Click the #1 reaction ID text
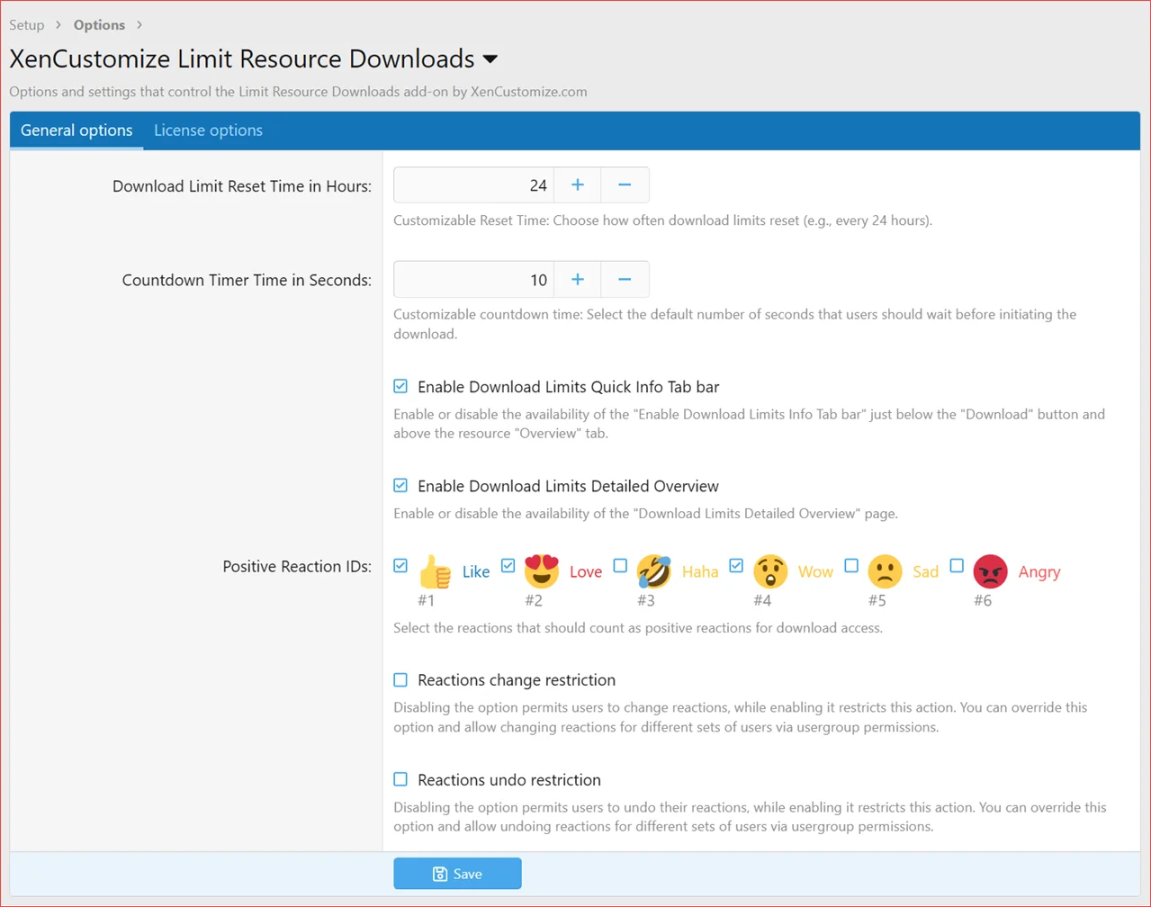This screenshot has width=1151, height=907. pyautogui.click(x=426, y=600)
